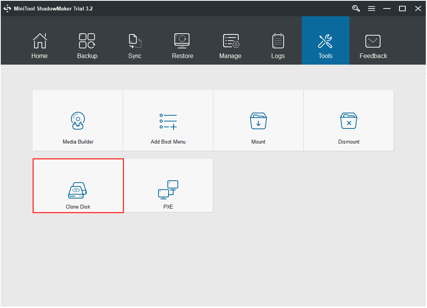Open the Dismount tool
This screenshot has width=427, height=308.
pos(348,120)
